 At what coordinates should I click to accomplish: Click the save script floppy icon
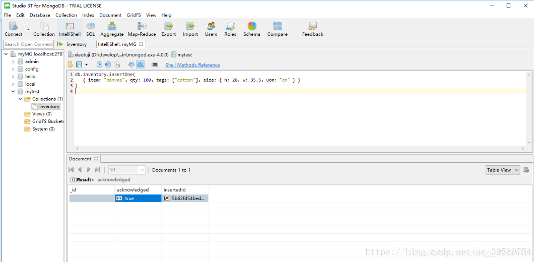[x=79, y=64]
